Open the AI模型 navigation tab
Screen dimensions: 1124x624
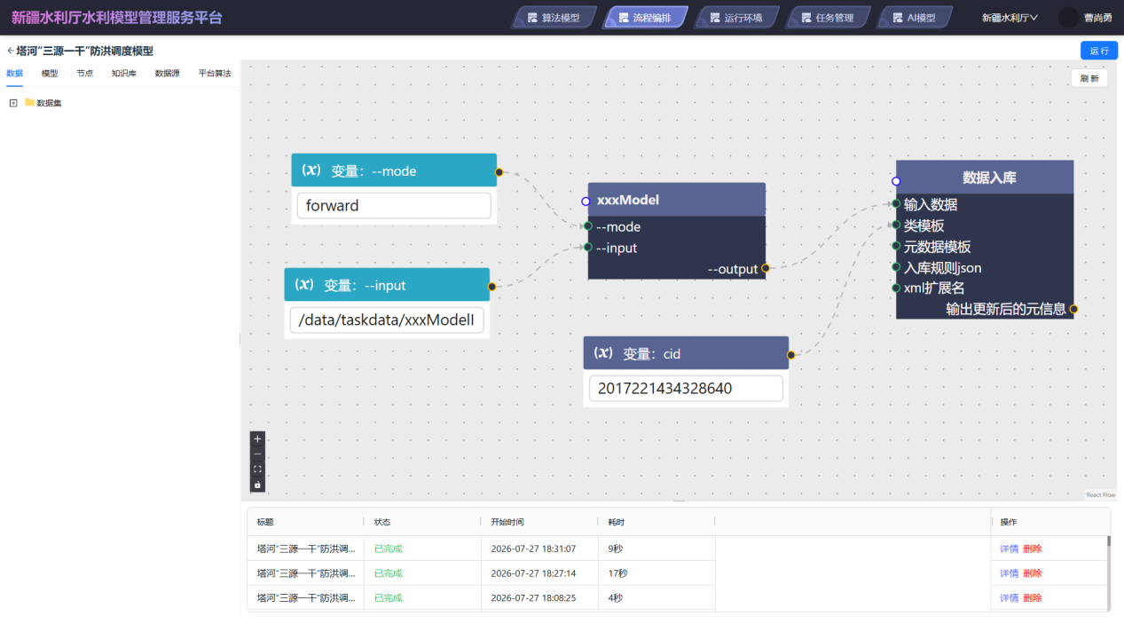coord(915,18)
